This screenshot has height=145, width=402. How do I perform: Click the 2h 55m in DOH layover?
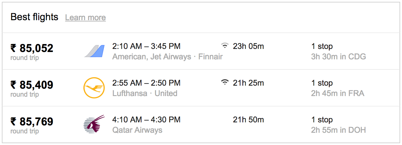click(x=339, y=130)
